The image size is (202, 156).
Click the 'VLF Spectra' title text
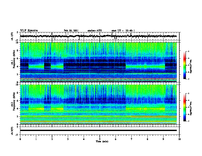(x=29, y=31)
